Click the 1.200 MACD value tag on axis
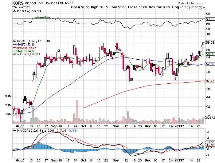Screen dimensions: 215x163 click(210, 142)
